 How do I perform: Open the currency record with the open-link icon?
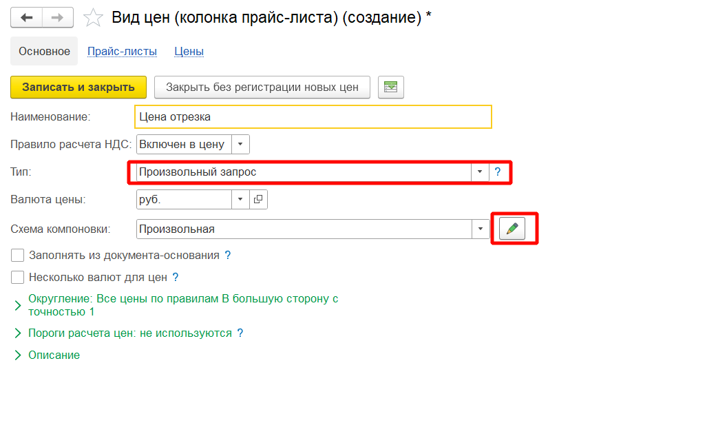pyautogui.click(x=258, y=200)
